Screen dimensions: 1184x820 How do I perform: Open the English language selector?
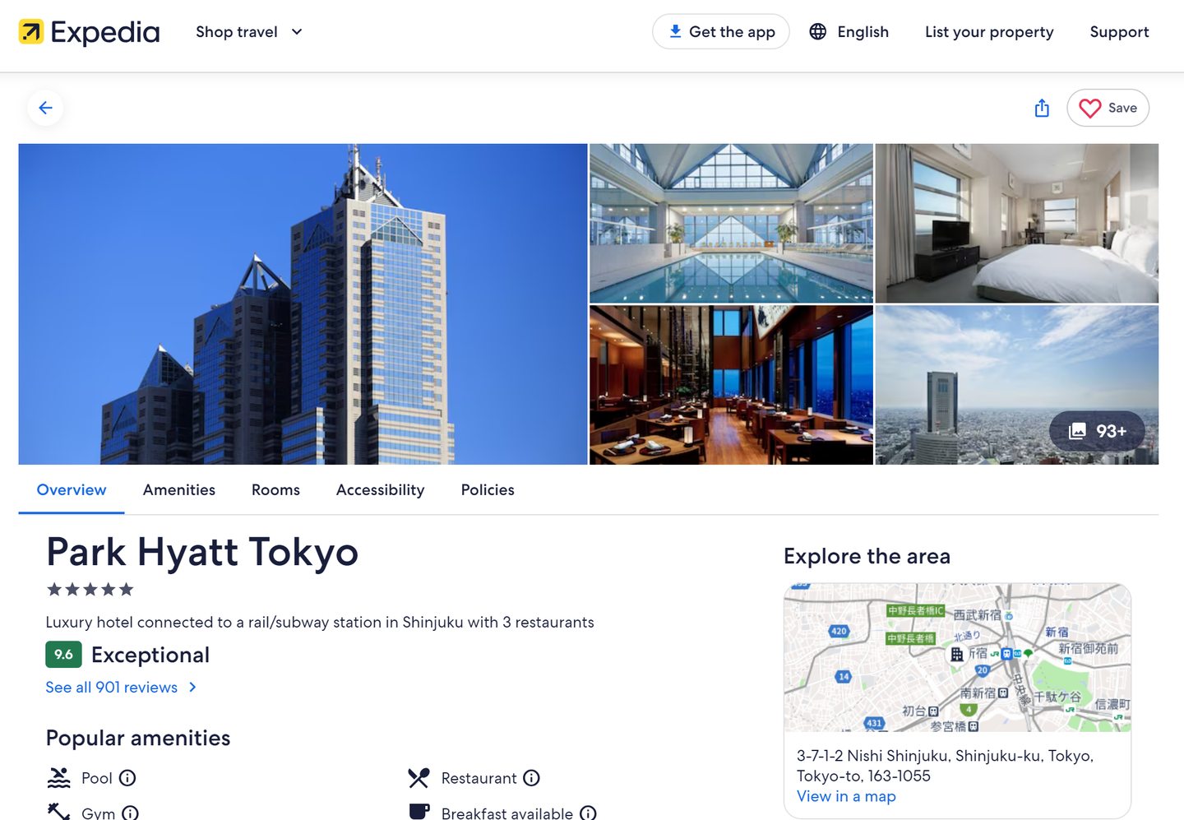(x=849, y=32)
